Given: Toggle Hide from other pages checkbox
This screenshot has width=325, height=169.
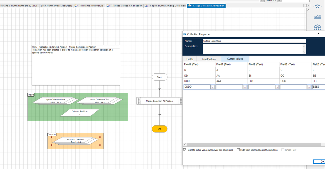Looking at the screenshot, I should [x=238, y=150].
